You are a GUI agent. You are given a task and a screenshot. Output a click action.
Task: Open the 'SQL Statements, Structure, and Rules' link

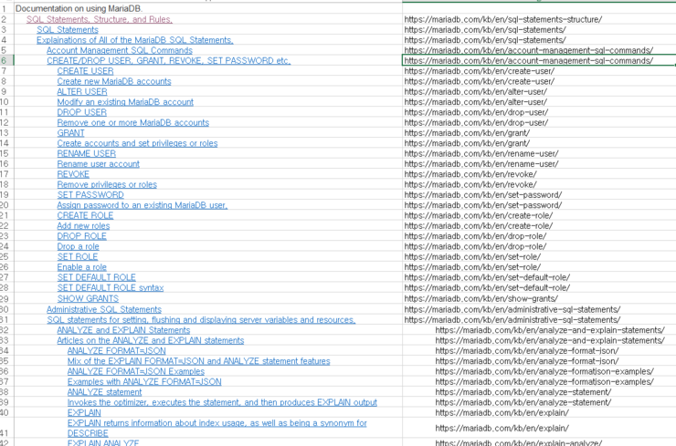click(x=100, y=19)
